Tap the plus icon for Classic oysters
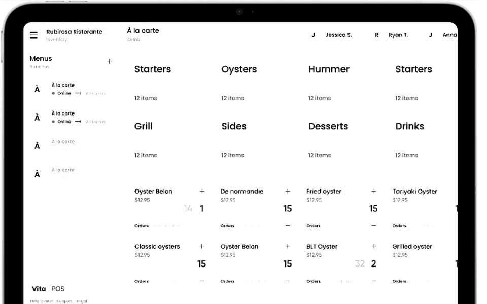 coord(202,246)
